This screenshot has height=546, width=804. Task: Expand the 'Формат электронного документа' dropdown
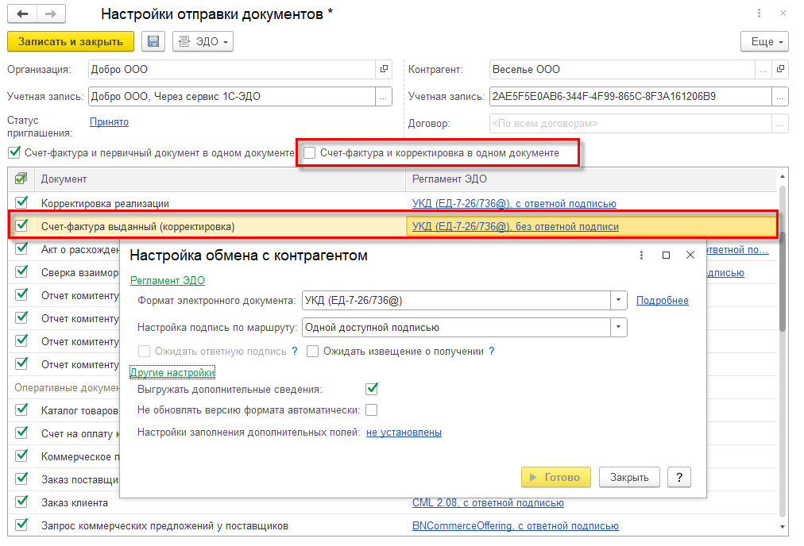619,301
